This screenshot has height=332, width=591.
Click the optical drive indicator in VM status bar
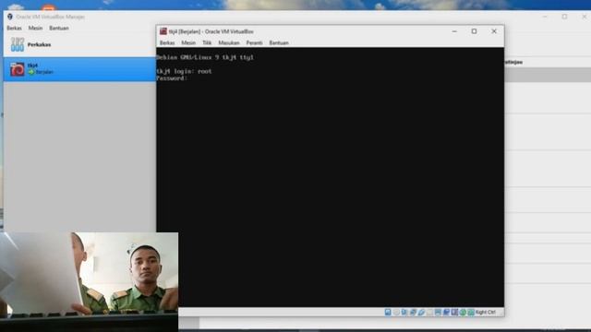coord(396,312)
